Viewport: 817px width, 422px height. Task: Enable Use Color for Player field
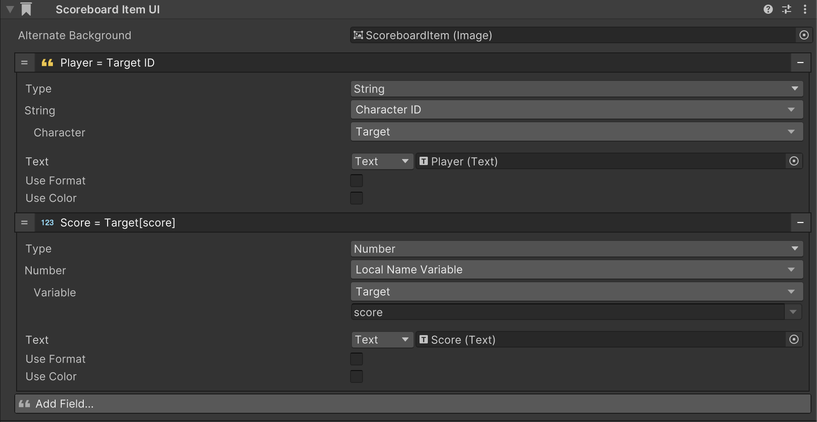[357, 198]
